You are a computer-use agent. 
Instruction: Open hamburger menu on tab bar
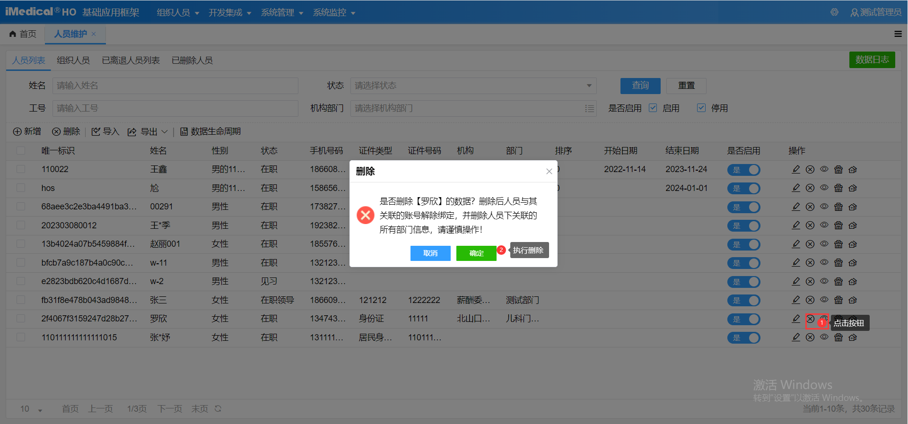click(898, 34)
